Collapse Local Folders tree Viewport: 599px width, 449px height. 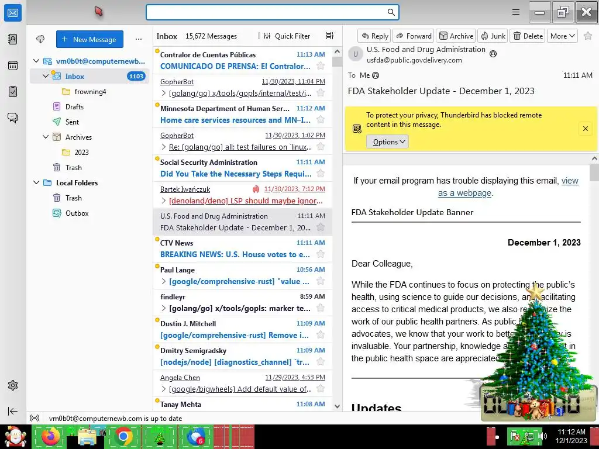click(x=36, y=182)
